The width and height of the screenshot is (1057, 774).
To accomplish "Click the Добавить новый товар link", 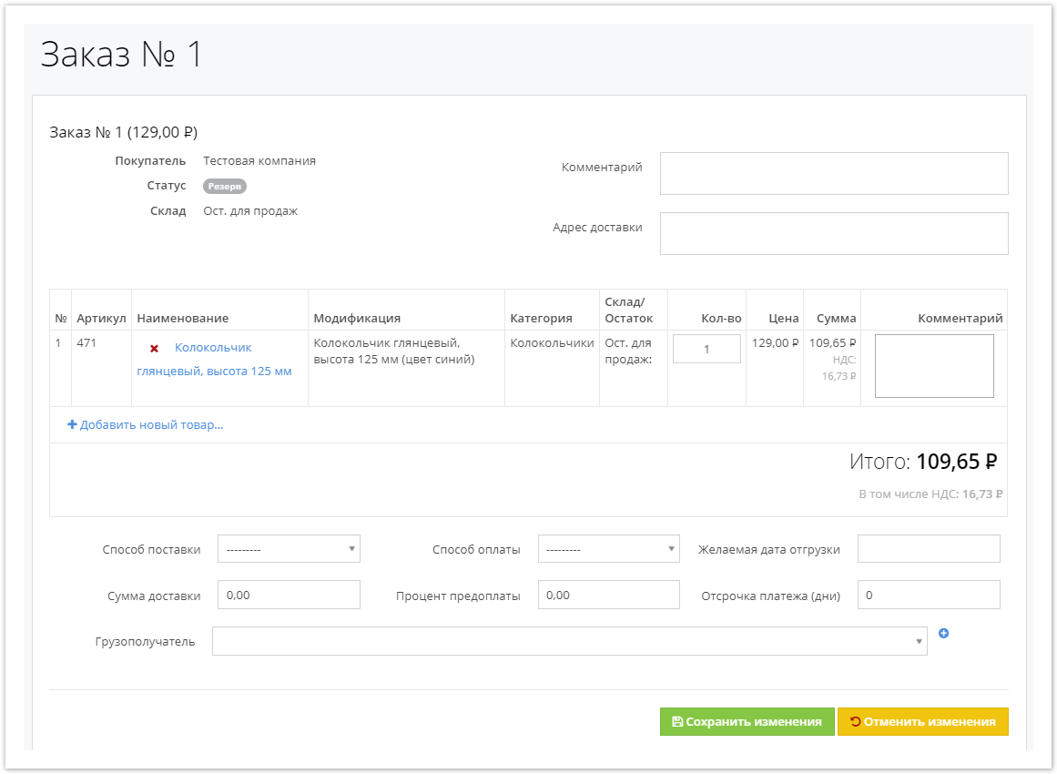I will (152, 424).
